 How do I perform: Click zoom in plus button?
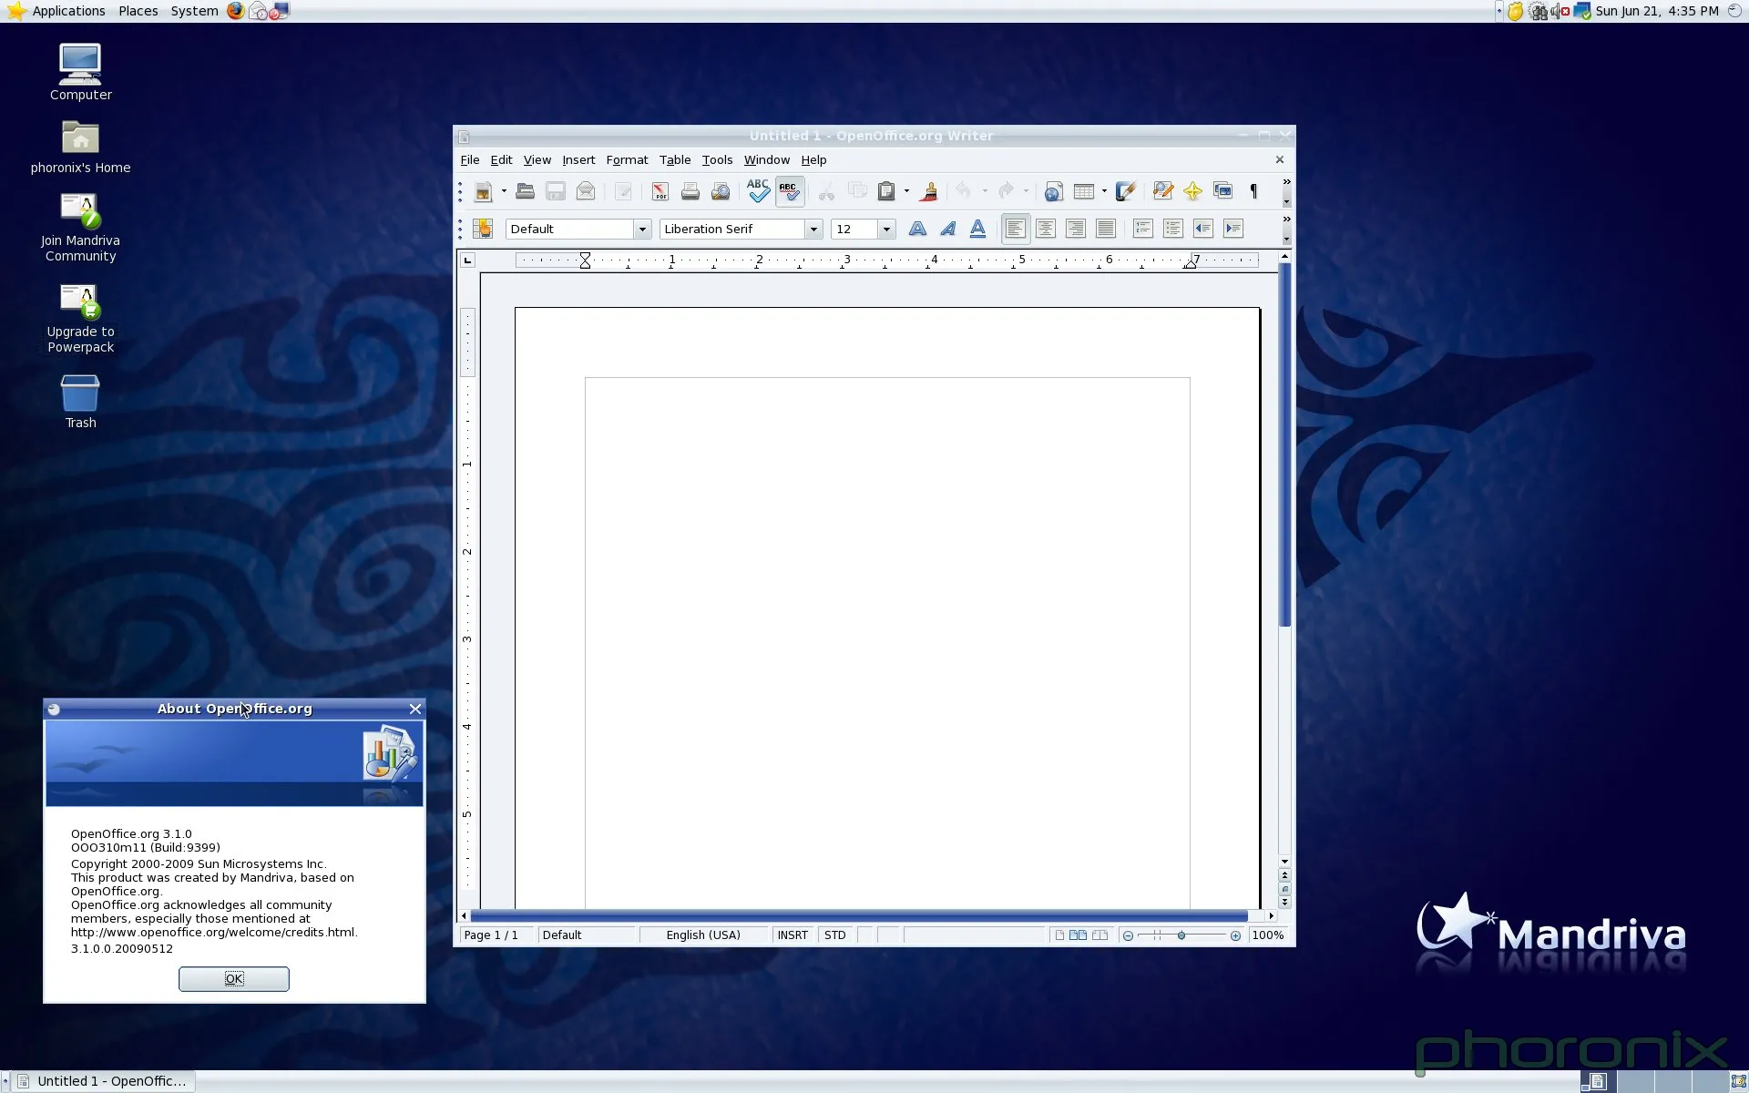pos(1235,936)
